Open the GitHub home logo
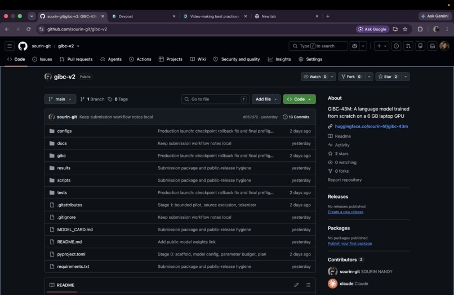This screenshot has width=454, height=295. (x=23, y=46)
